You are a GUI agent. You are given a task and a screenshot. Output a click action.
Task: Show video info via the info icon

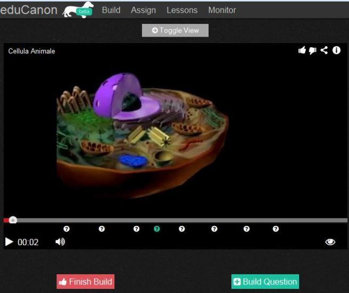[x=336, y=51]
